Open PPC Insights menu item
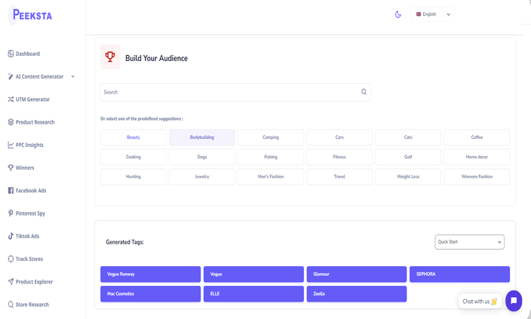This screenshot has height=319, width=531. pyautogui.click(x=29, y=145)
